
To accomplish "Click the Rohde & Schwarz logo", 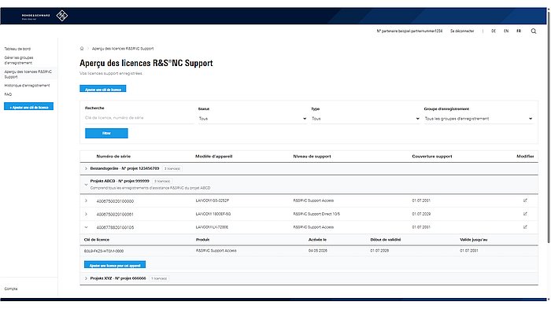I will 45,16.
